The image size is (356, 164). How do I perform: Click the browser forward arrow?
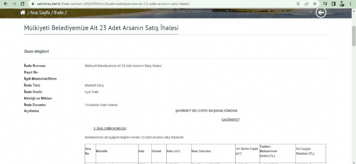pos(14,4)
